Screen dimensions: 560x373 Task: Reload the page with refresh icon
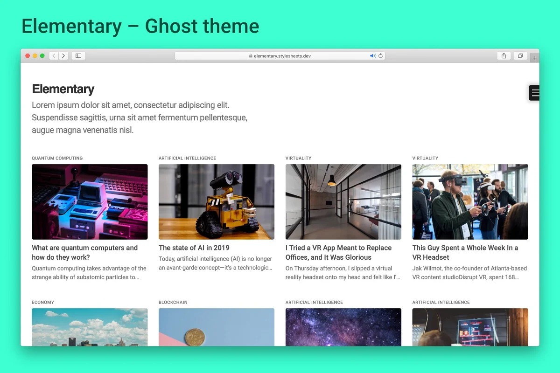click(x=381, y=56)
